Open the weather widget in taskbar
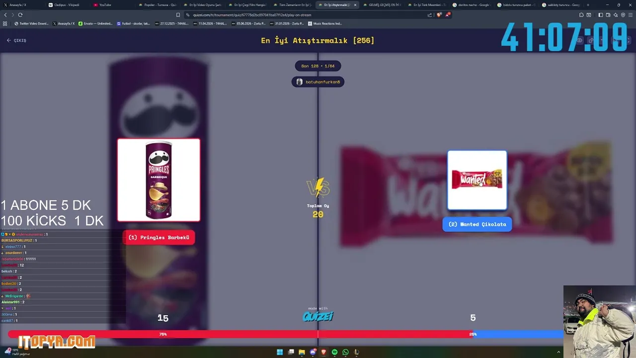Image resolution: width=636 pixels, height=358 pixels. click(17, 352)
